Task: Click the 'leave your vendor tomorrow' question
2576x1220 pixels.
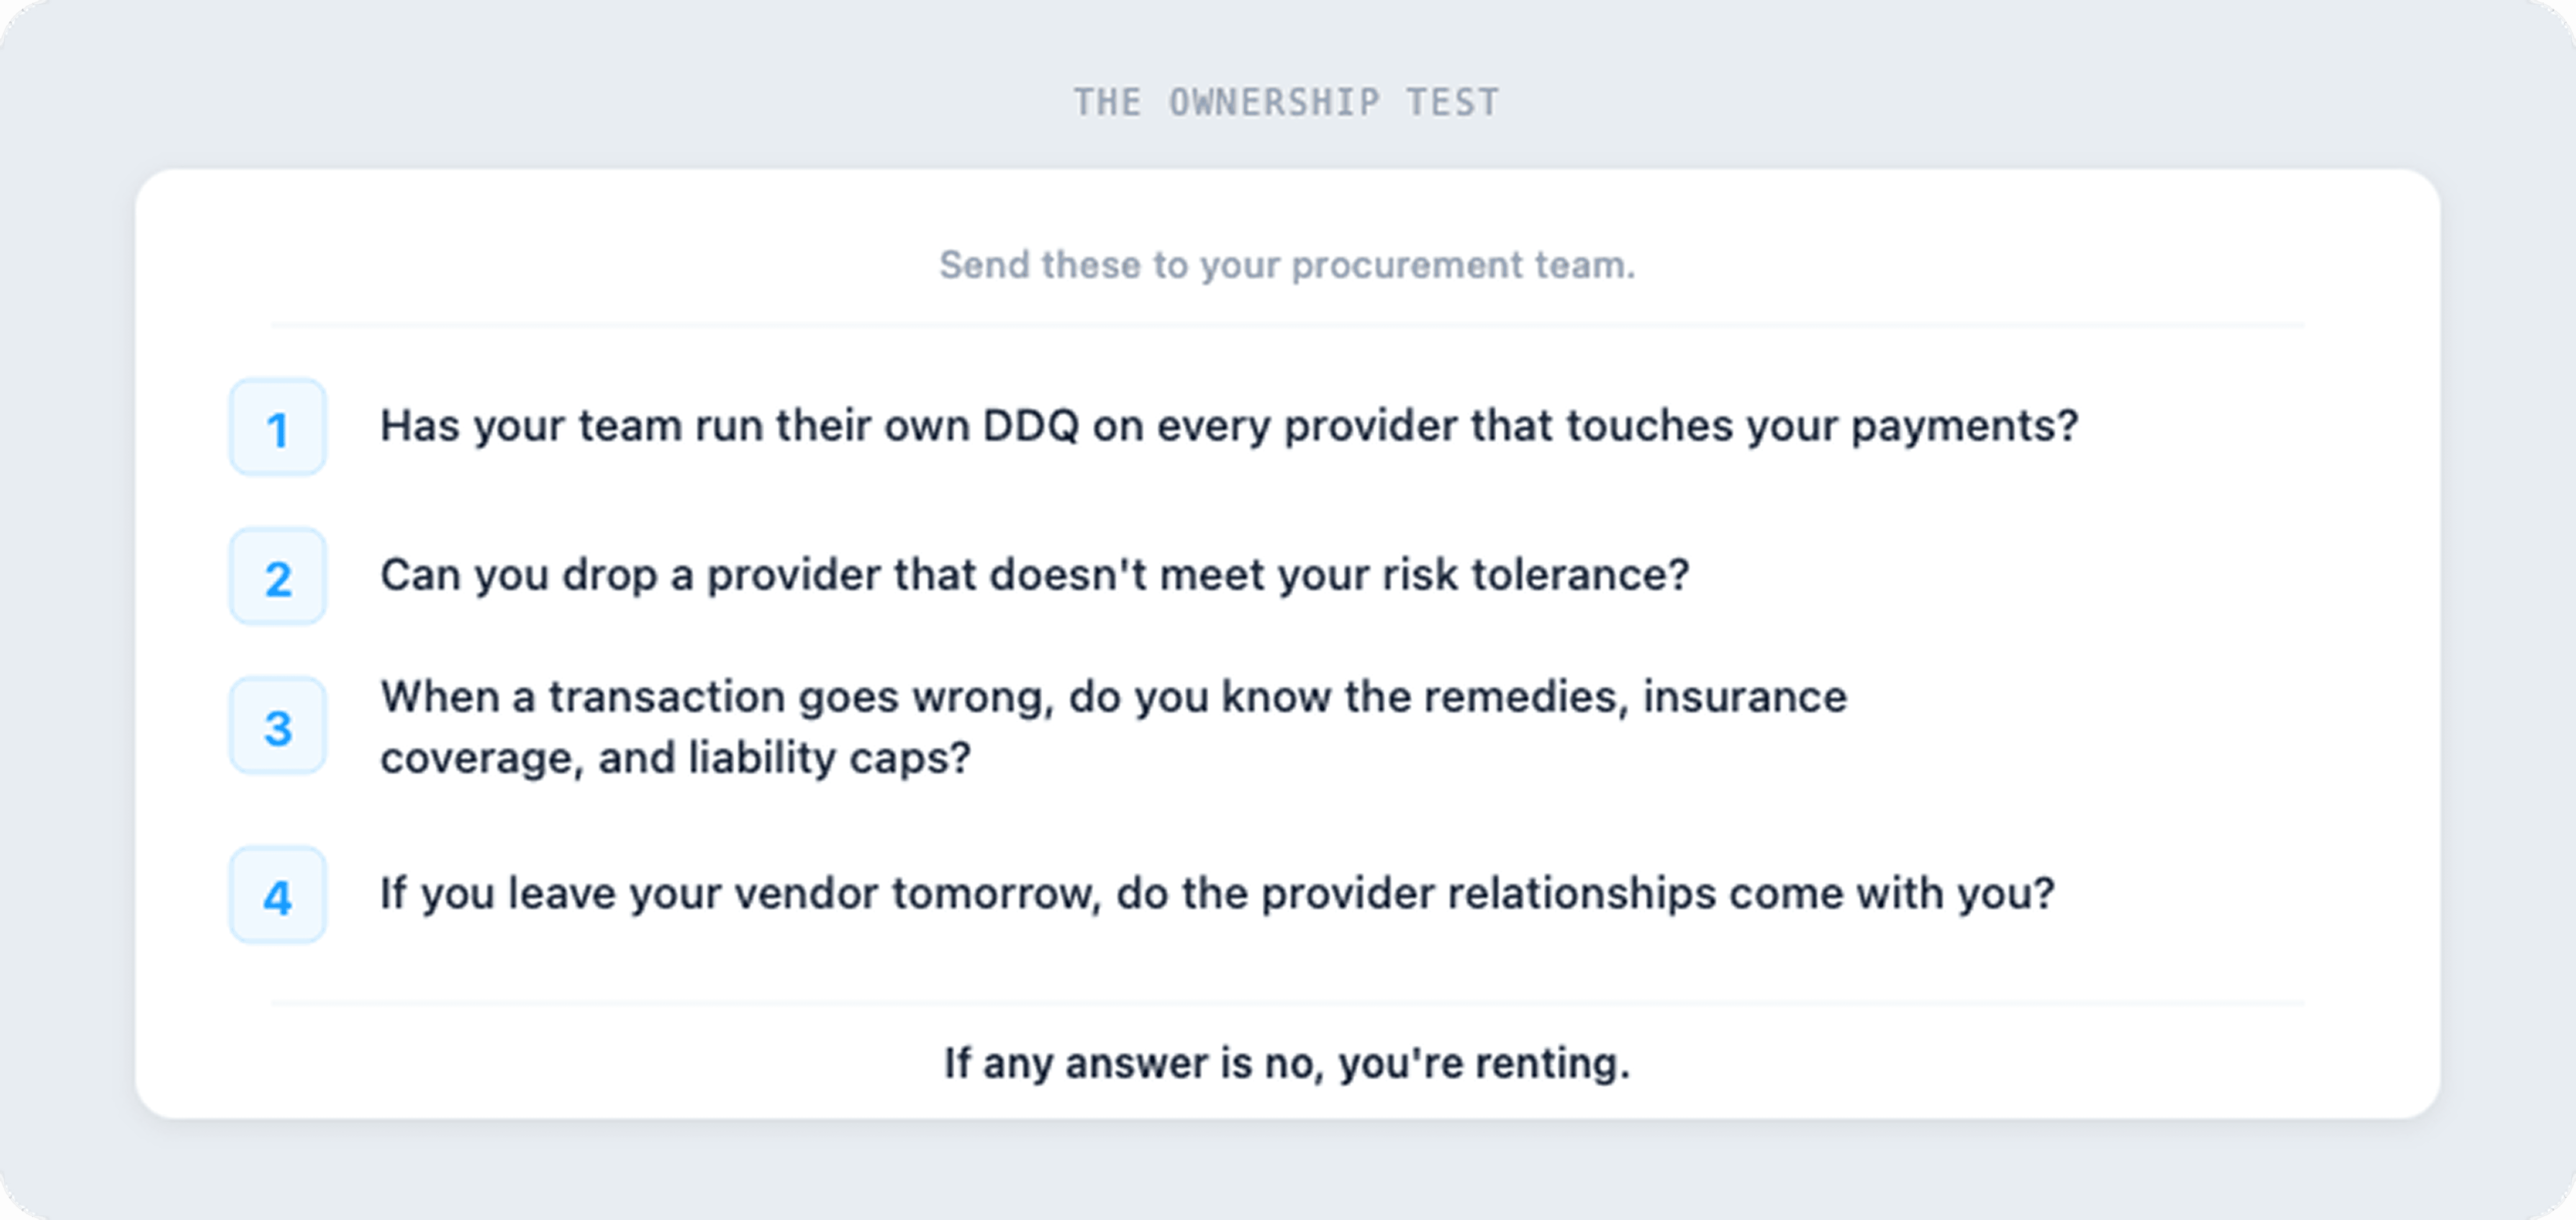Action: pos(1216,893)
